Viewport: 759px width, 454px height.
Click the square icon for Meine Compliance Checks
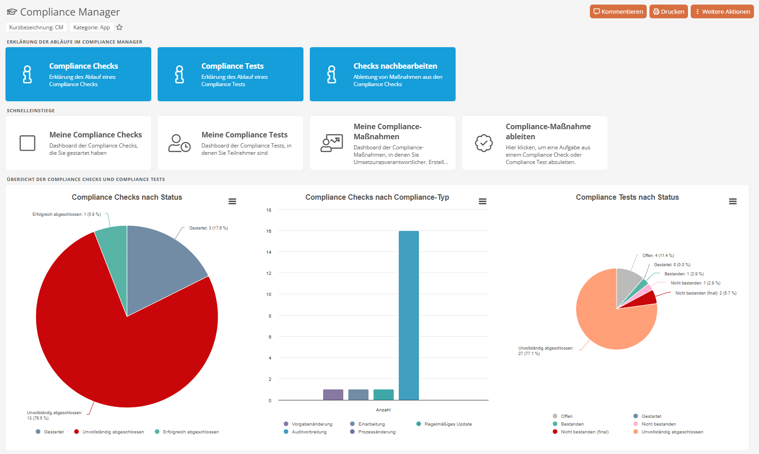pos(27,143)
